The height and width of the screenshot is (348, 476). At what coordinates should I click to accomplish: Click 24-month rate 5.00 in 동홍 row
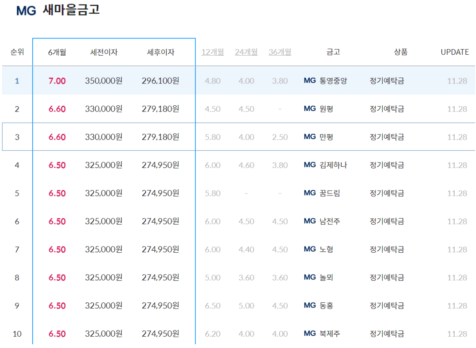(246, 306)
